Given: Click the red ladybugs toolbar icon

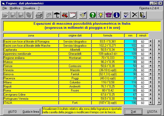Looking at the screenshot, I should click(65, 15).
